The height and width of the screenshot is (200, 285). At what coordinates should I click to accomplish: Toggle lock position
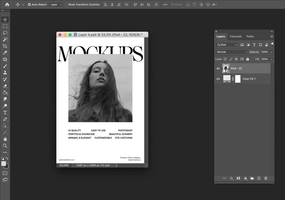tap(236, 59)
